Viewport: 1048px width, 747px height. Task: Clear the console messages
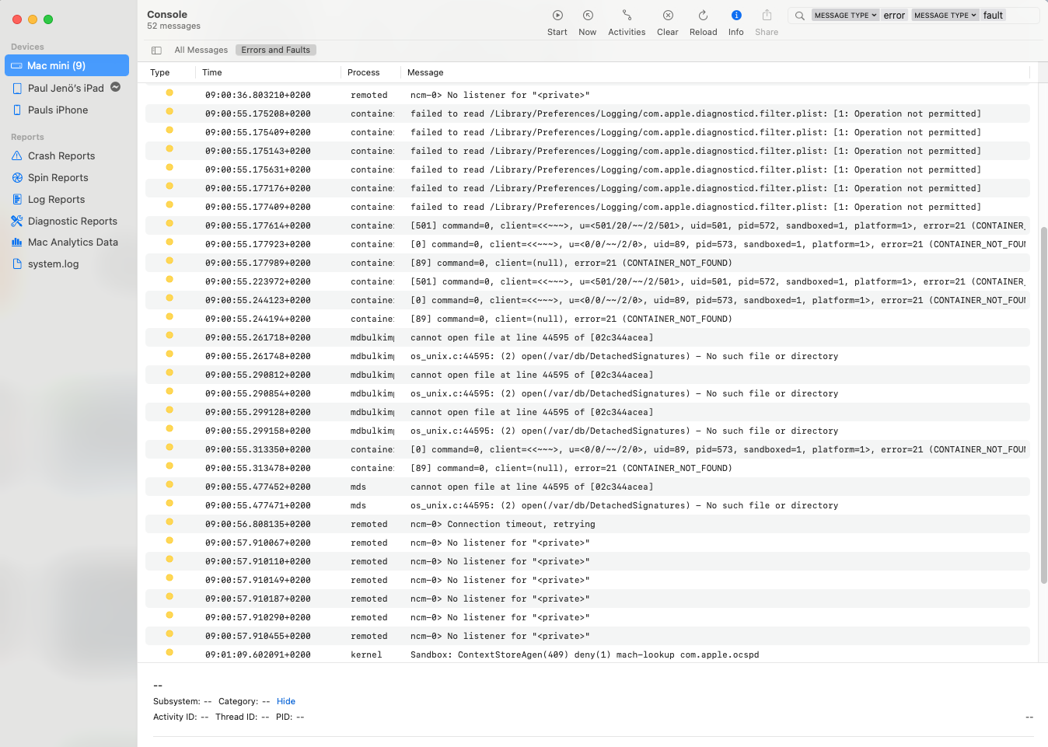(x=668, y=16)
